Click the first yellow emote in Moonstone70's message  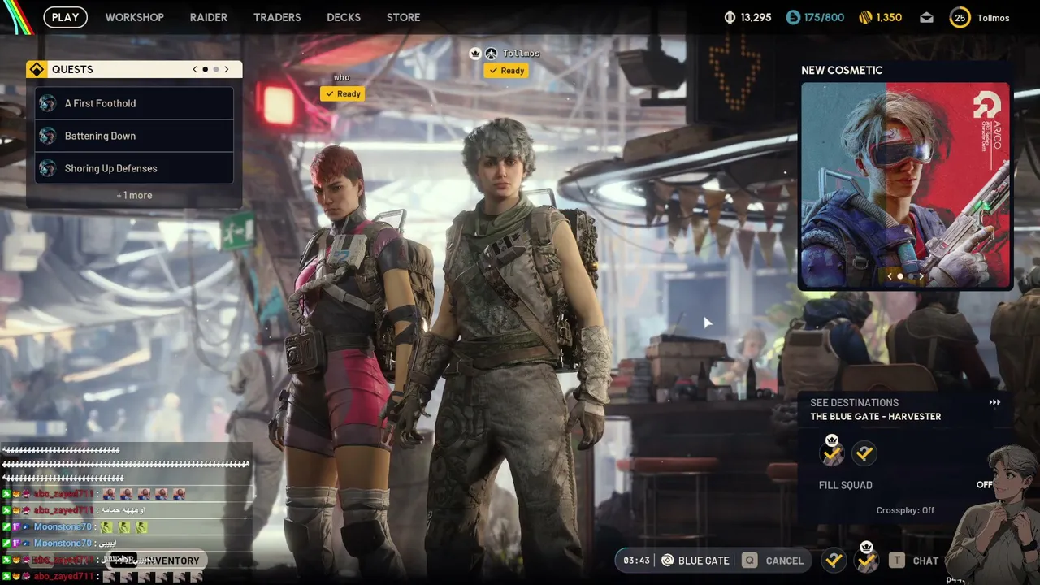click(107, 527)
